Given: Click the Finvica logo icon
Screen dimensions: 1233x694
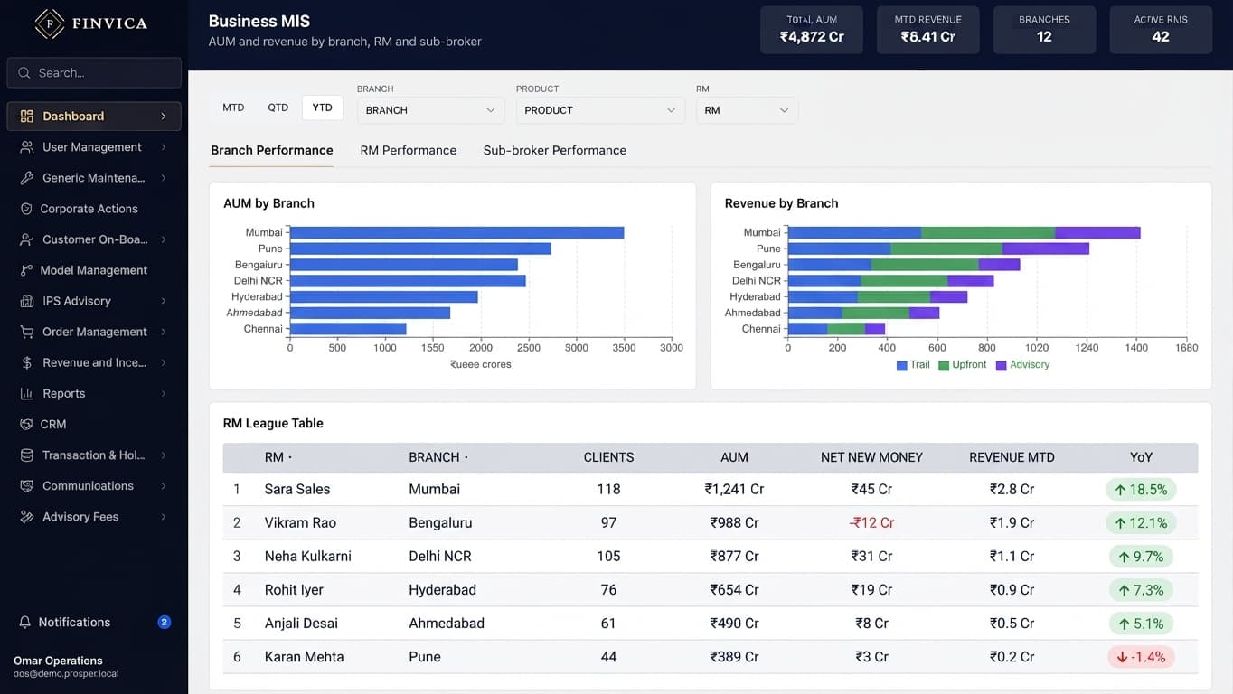Looking at the screenshot, I should coord(49,23).
